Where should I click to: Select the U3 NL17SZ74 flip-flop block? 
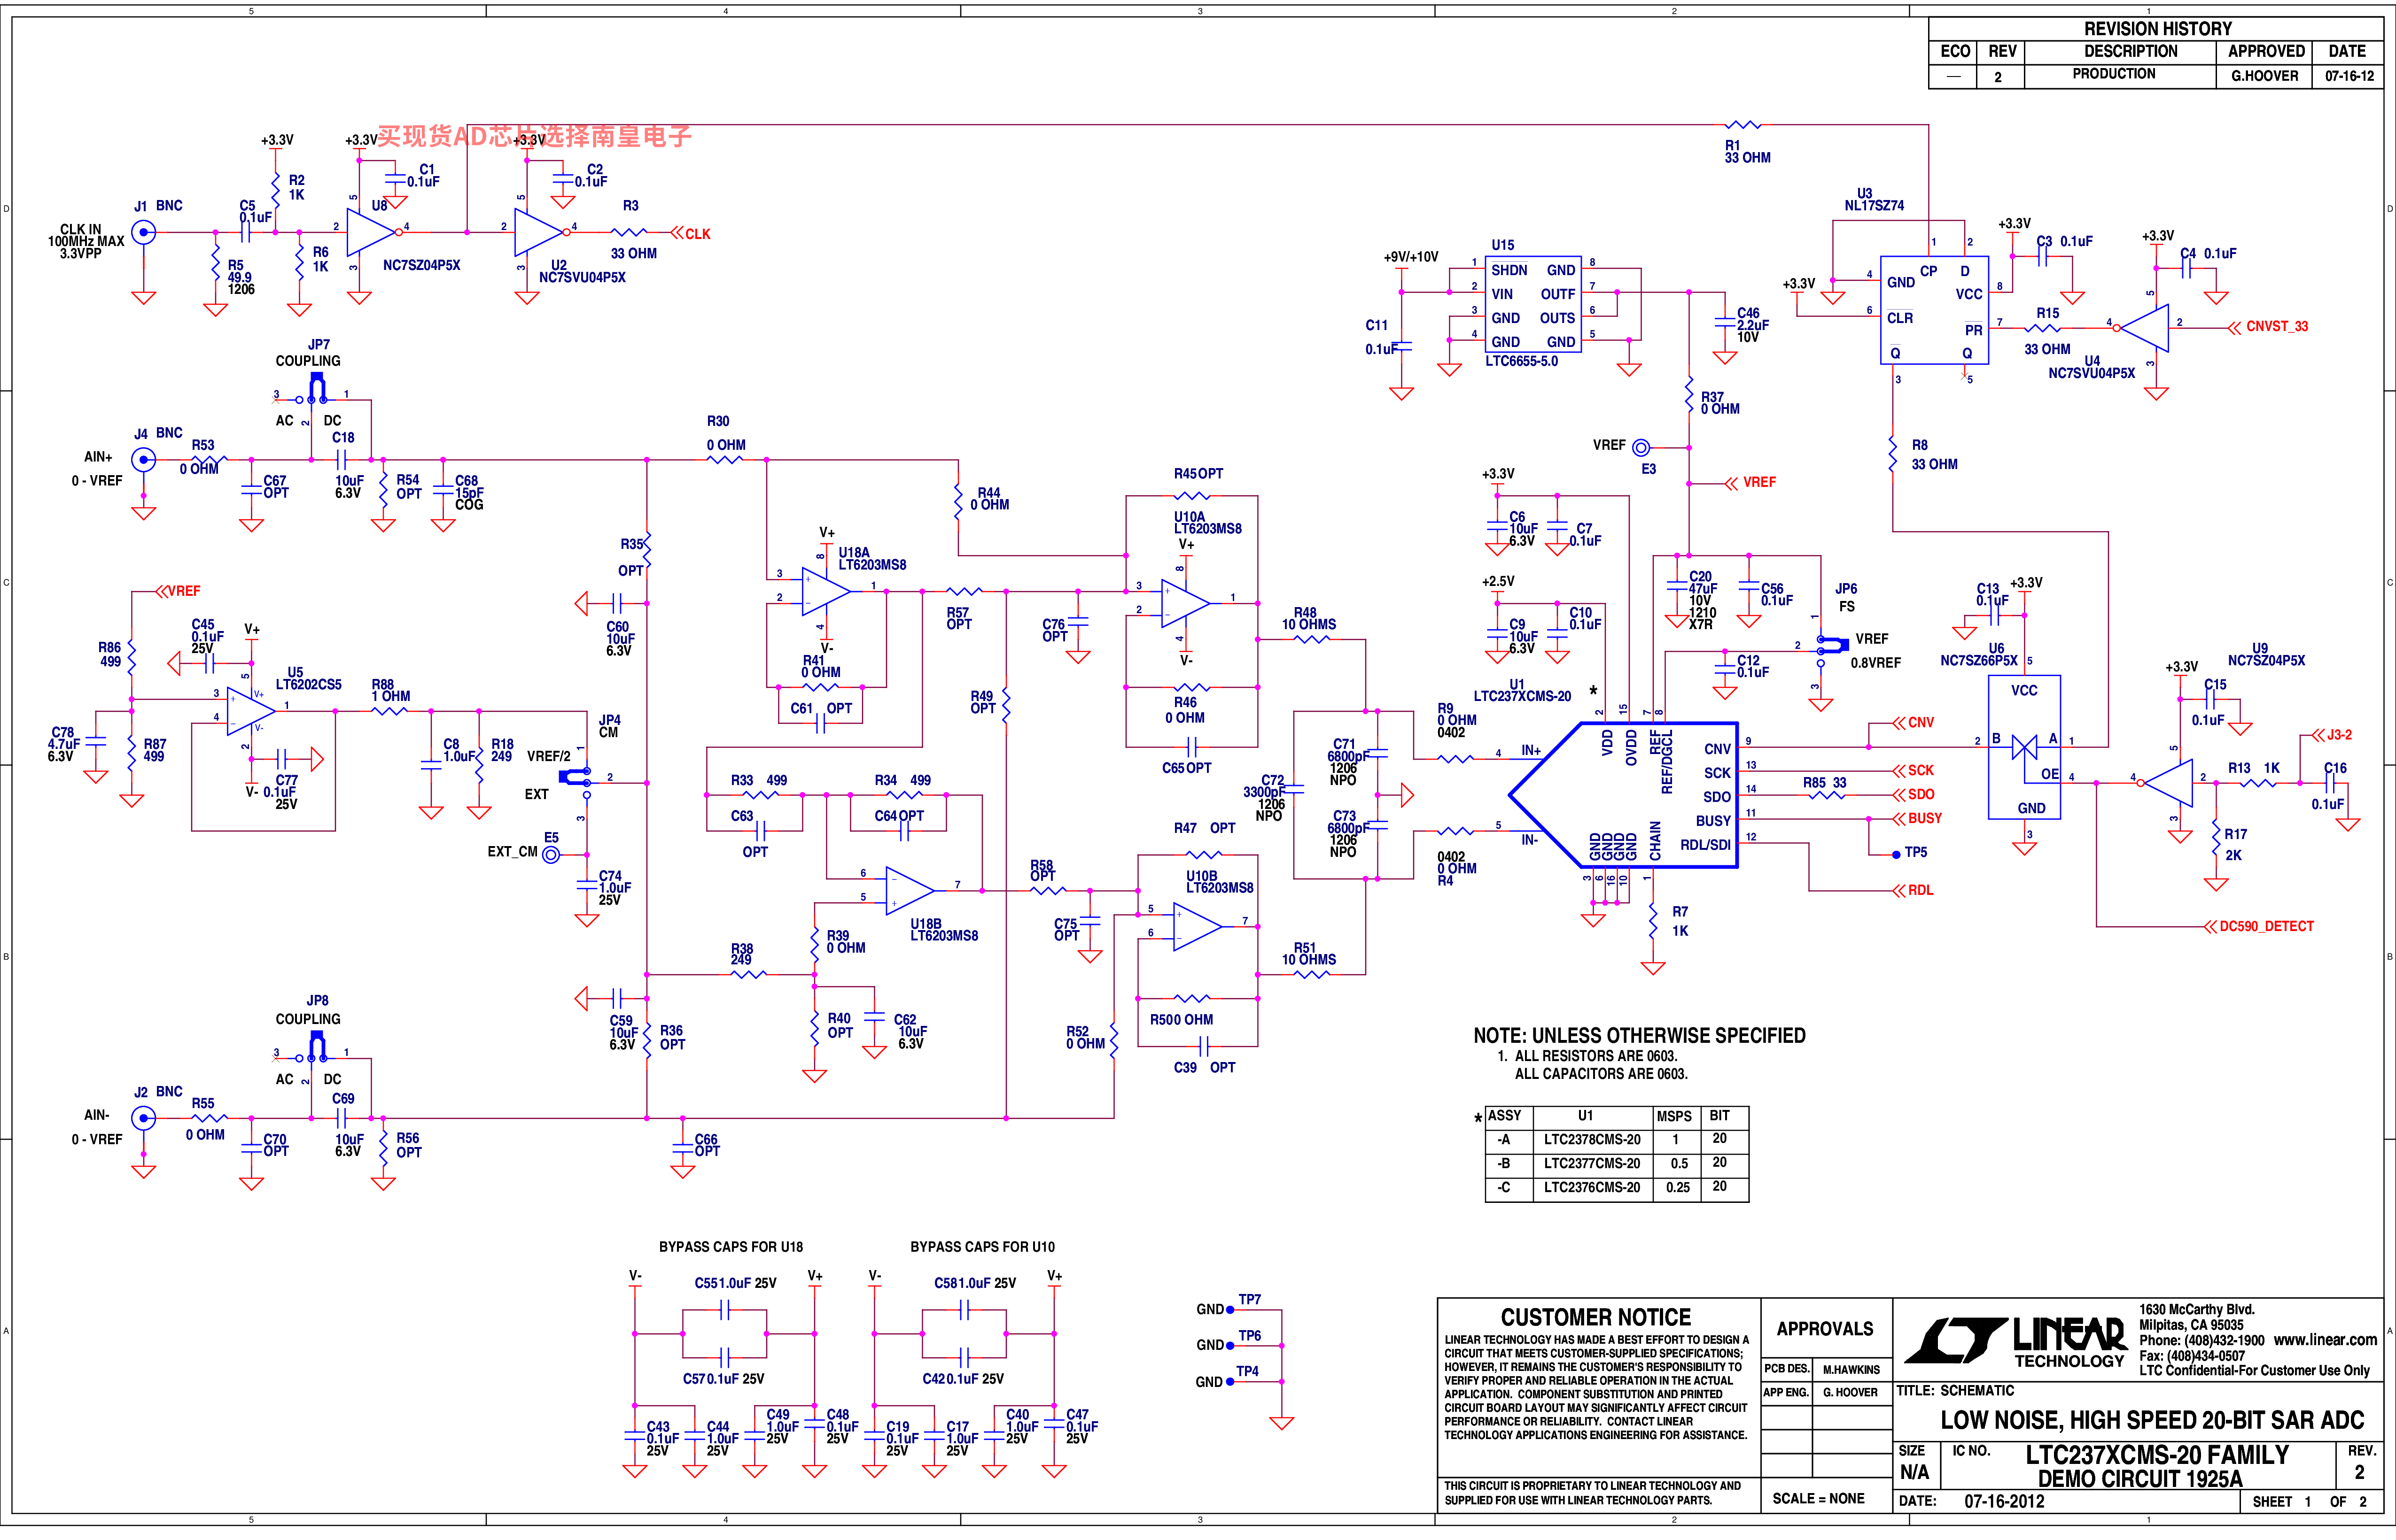point(1934,310)
